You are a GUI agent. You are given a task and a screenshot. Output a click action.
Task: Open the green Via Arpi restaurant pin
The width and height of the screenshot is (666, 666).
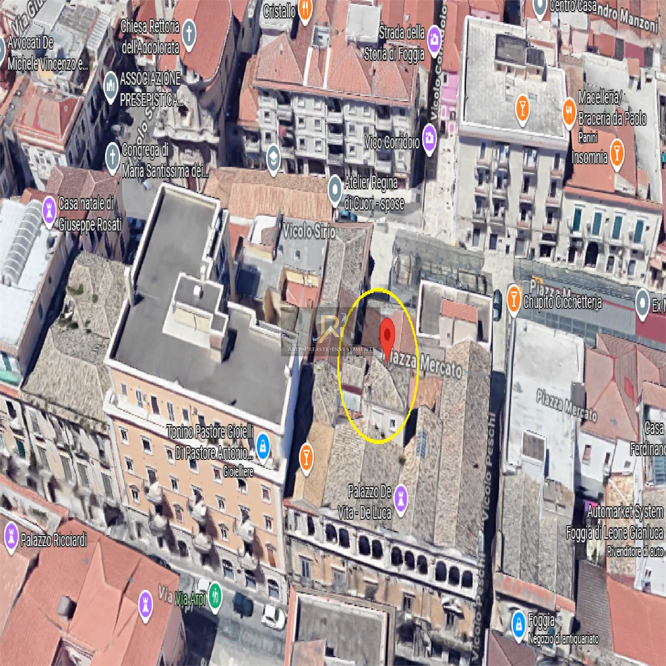click(214, 596)
